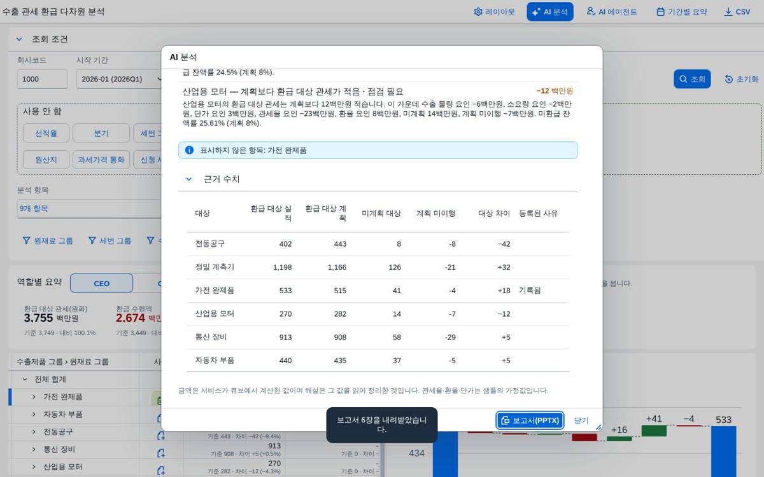The width and height of the screenshot is (764, 477).
Task: Expand the 통신 장비 tree row
Action: pos(34,449)
